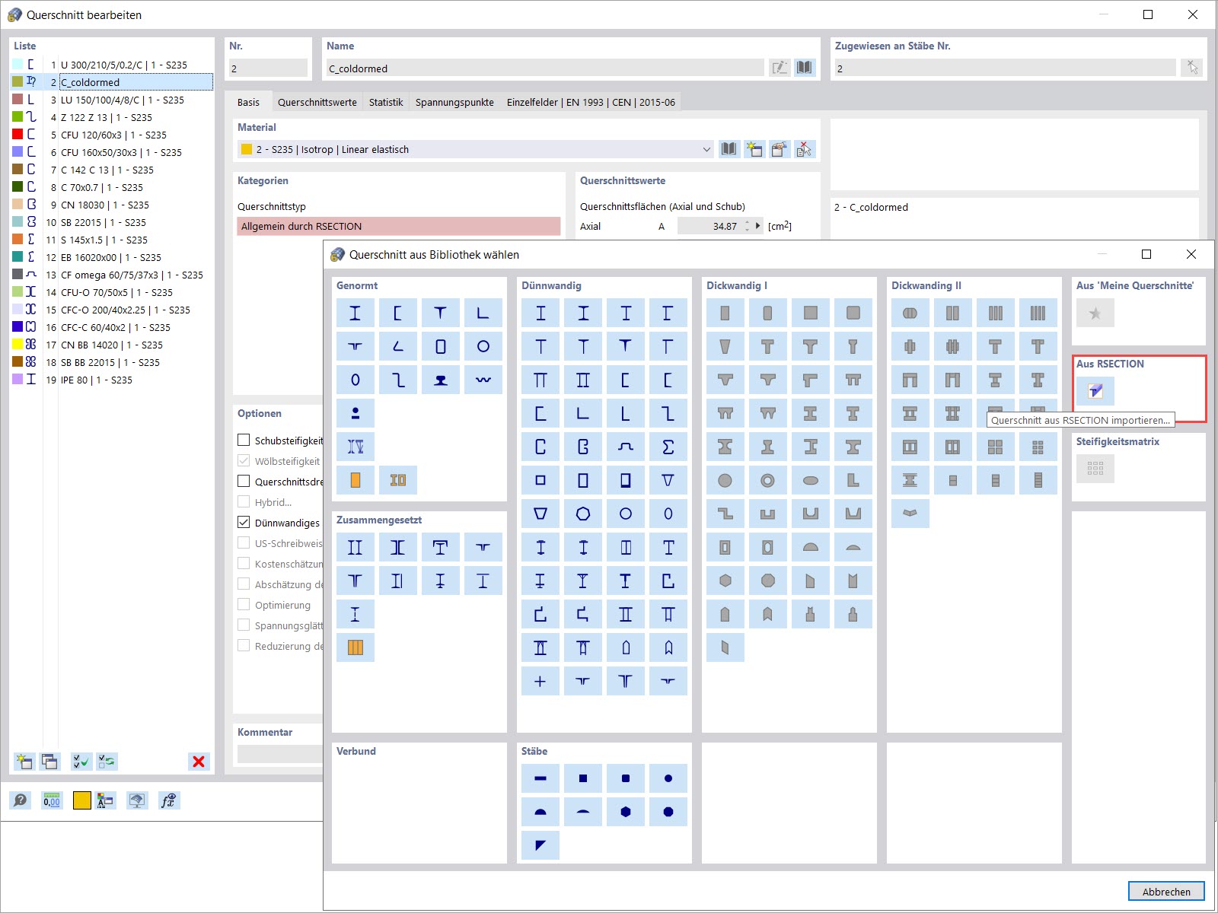
Task: Toggle the Hybrid checkbox
Action: point(244,501)
